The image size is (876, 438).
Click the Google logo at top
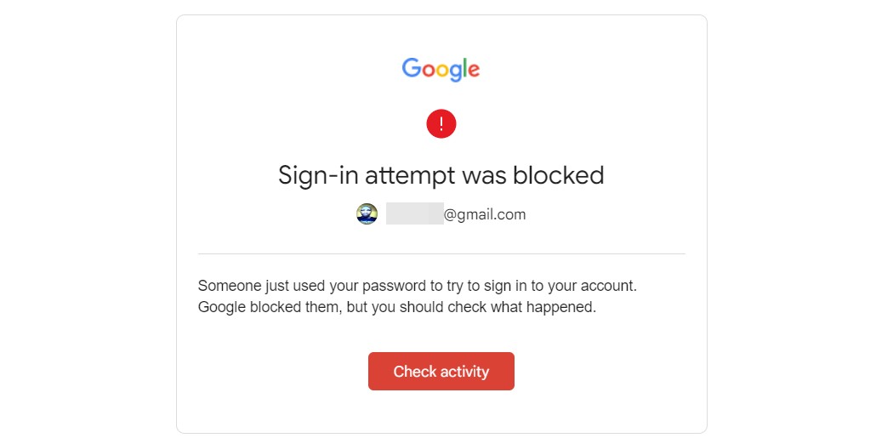click(x=441, y=69)
